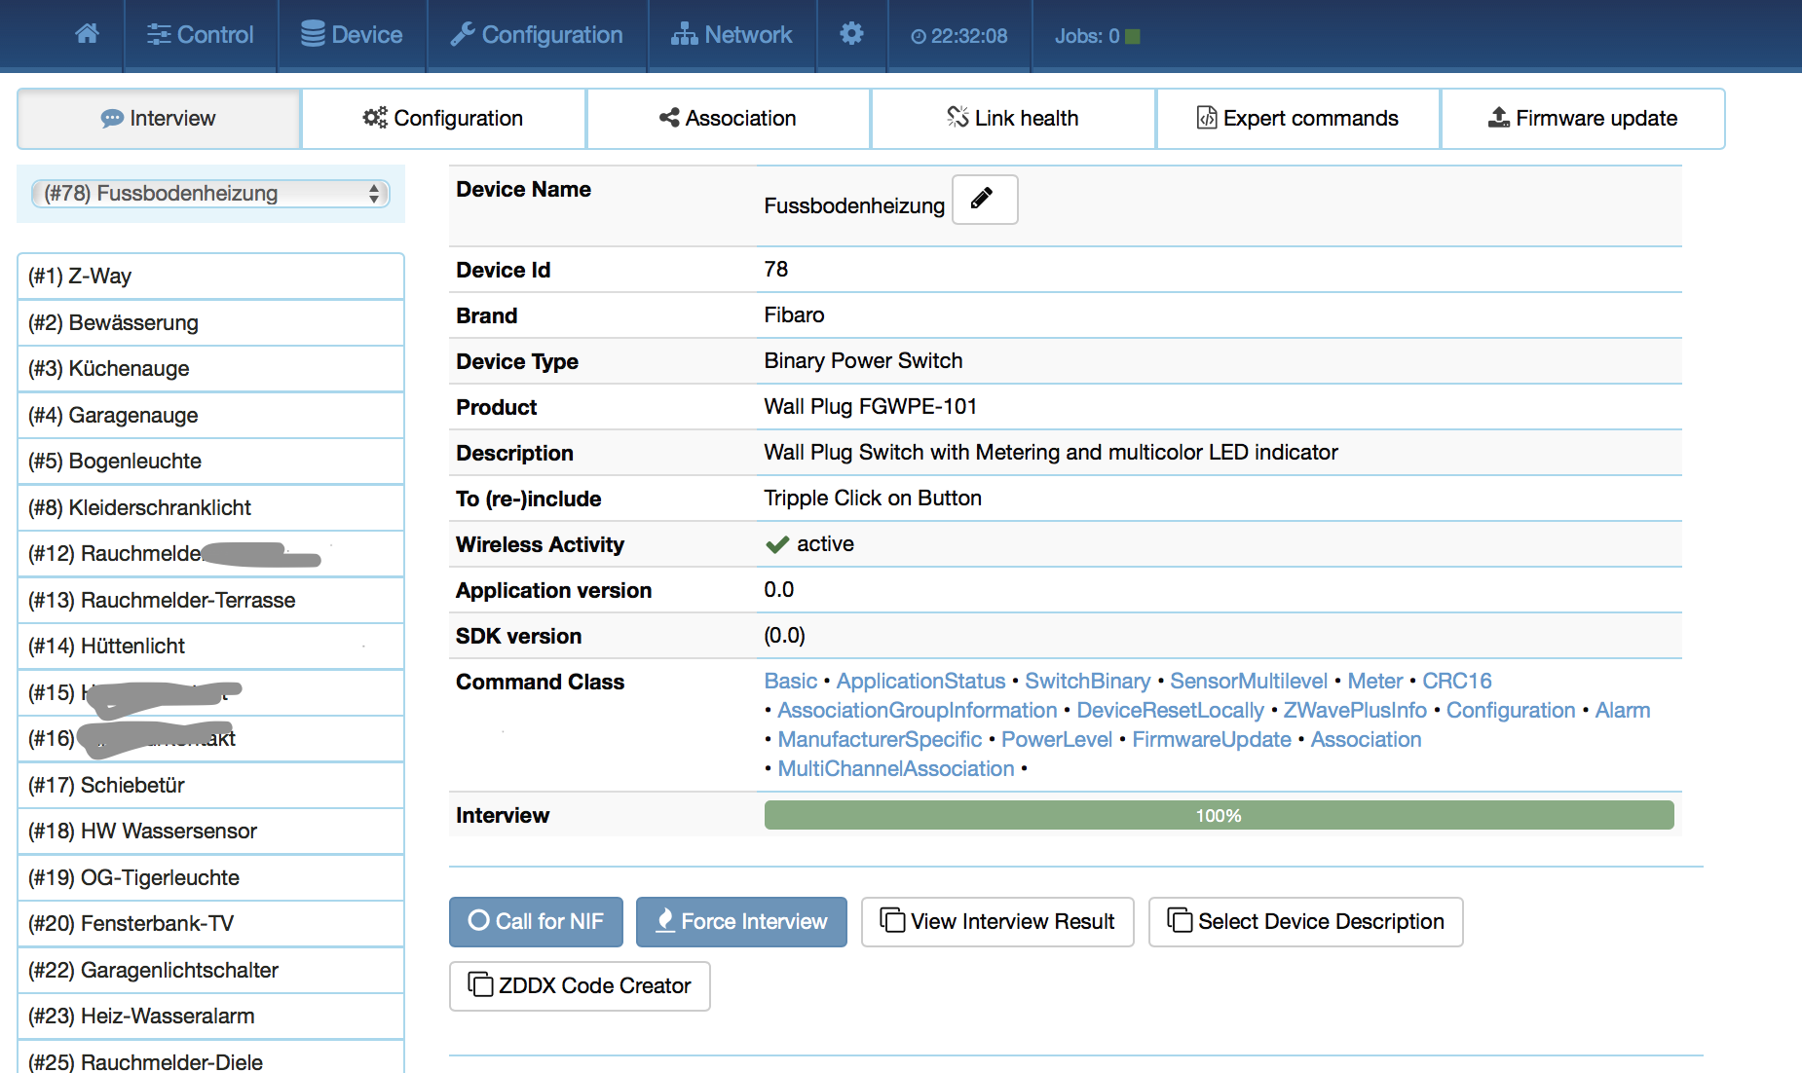This screenshot has width=1802, height=1073.
Task: Open the ZDDX Code Creator
Action: tap(580, 985)
